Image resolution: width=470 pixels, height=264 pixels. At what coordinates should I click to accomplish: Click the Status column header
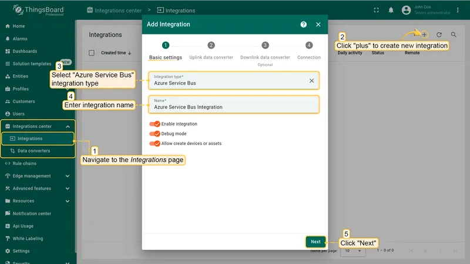[x=378, y=53]
